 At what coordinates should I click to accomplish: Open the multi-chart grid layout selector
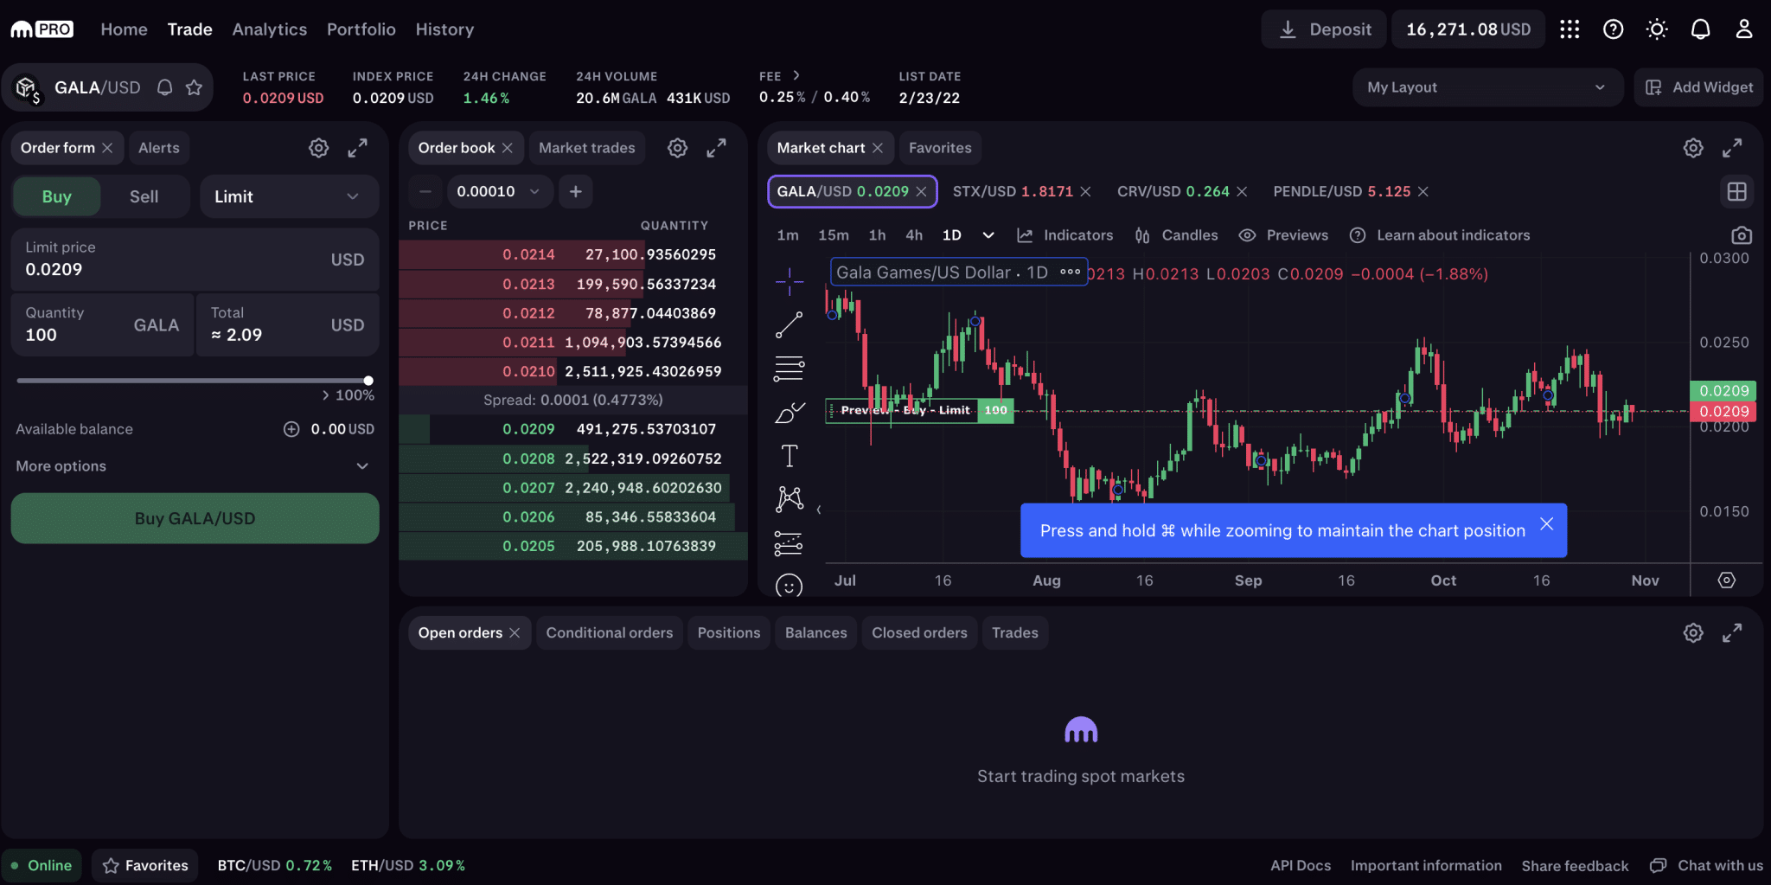[x=1737, y=191]
